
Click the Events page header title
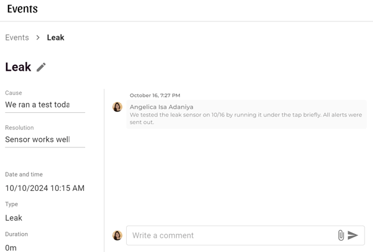23,9
